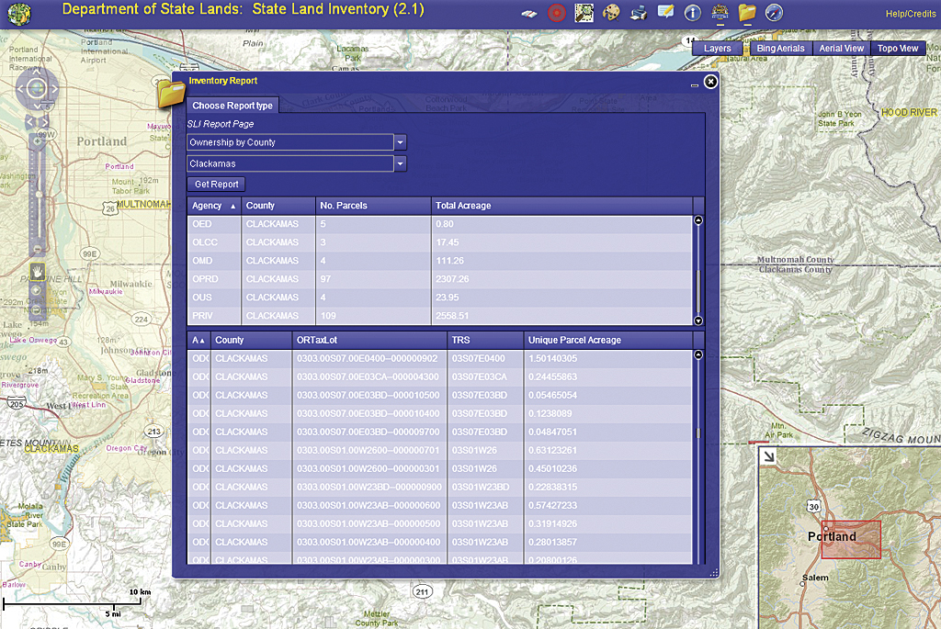Click the round information 'i' icon
Viewport: 941px width, 629px height.
click(x=693, y=13)
